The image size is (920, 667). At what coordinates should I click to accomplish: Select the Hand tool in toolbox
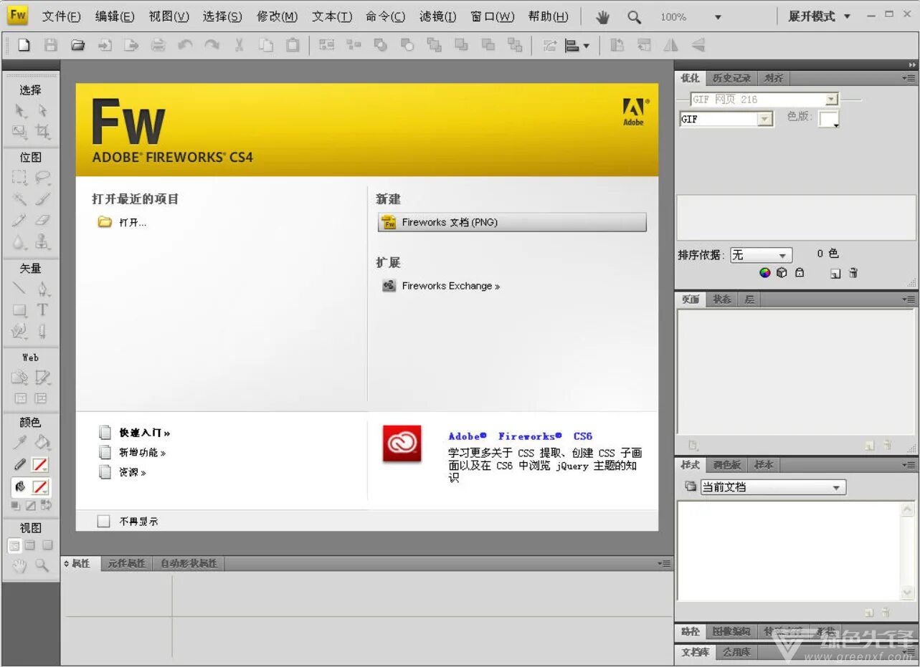point(20,566)
